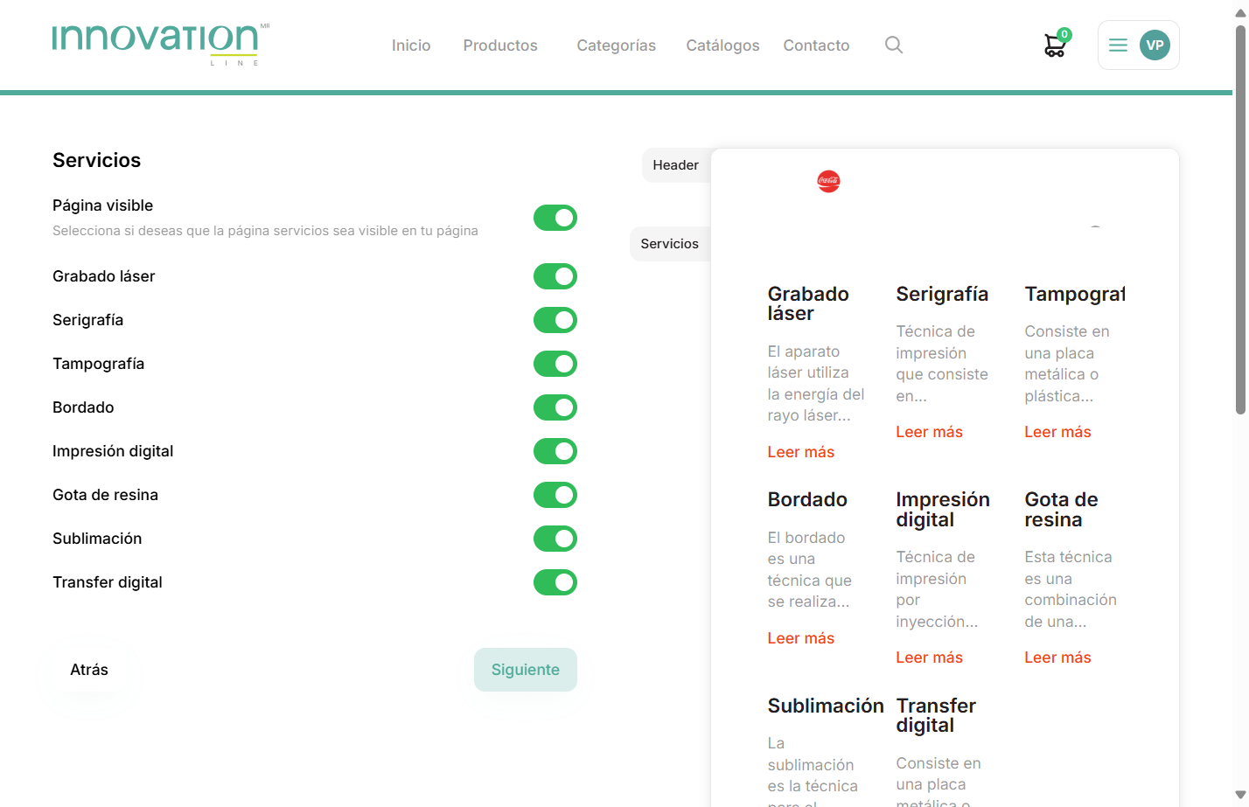
Task: Open Contacto page
Action: coord(816,45)
